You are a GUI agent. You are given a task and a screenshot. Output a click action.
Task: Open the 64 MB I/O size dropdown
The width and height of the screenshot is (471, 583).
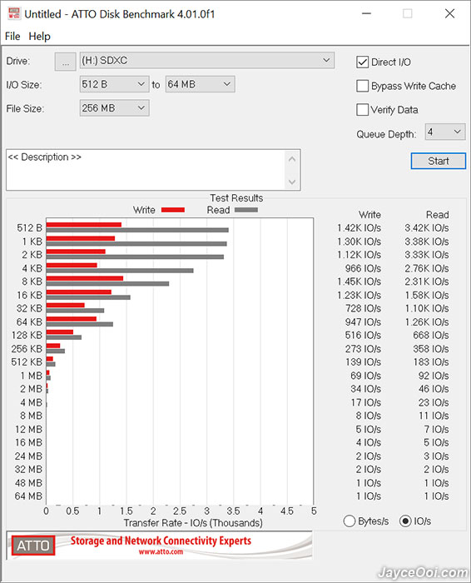[x=201, y=84]
